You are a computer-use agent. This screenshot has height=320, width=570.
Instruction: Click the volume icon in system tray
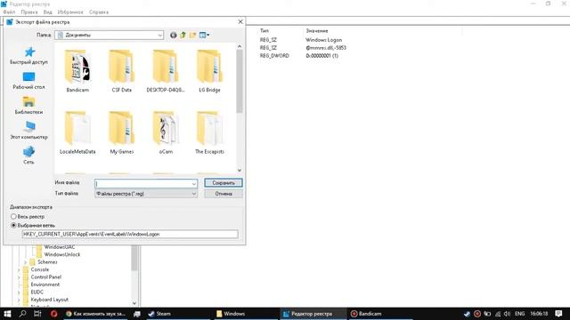click(507, 314)
